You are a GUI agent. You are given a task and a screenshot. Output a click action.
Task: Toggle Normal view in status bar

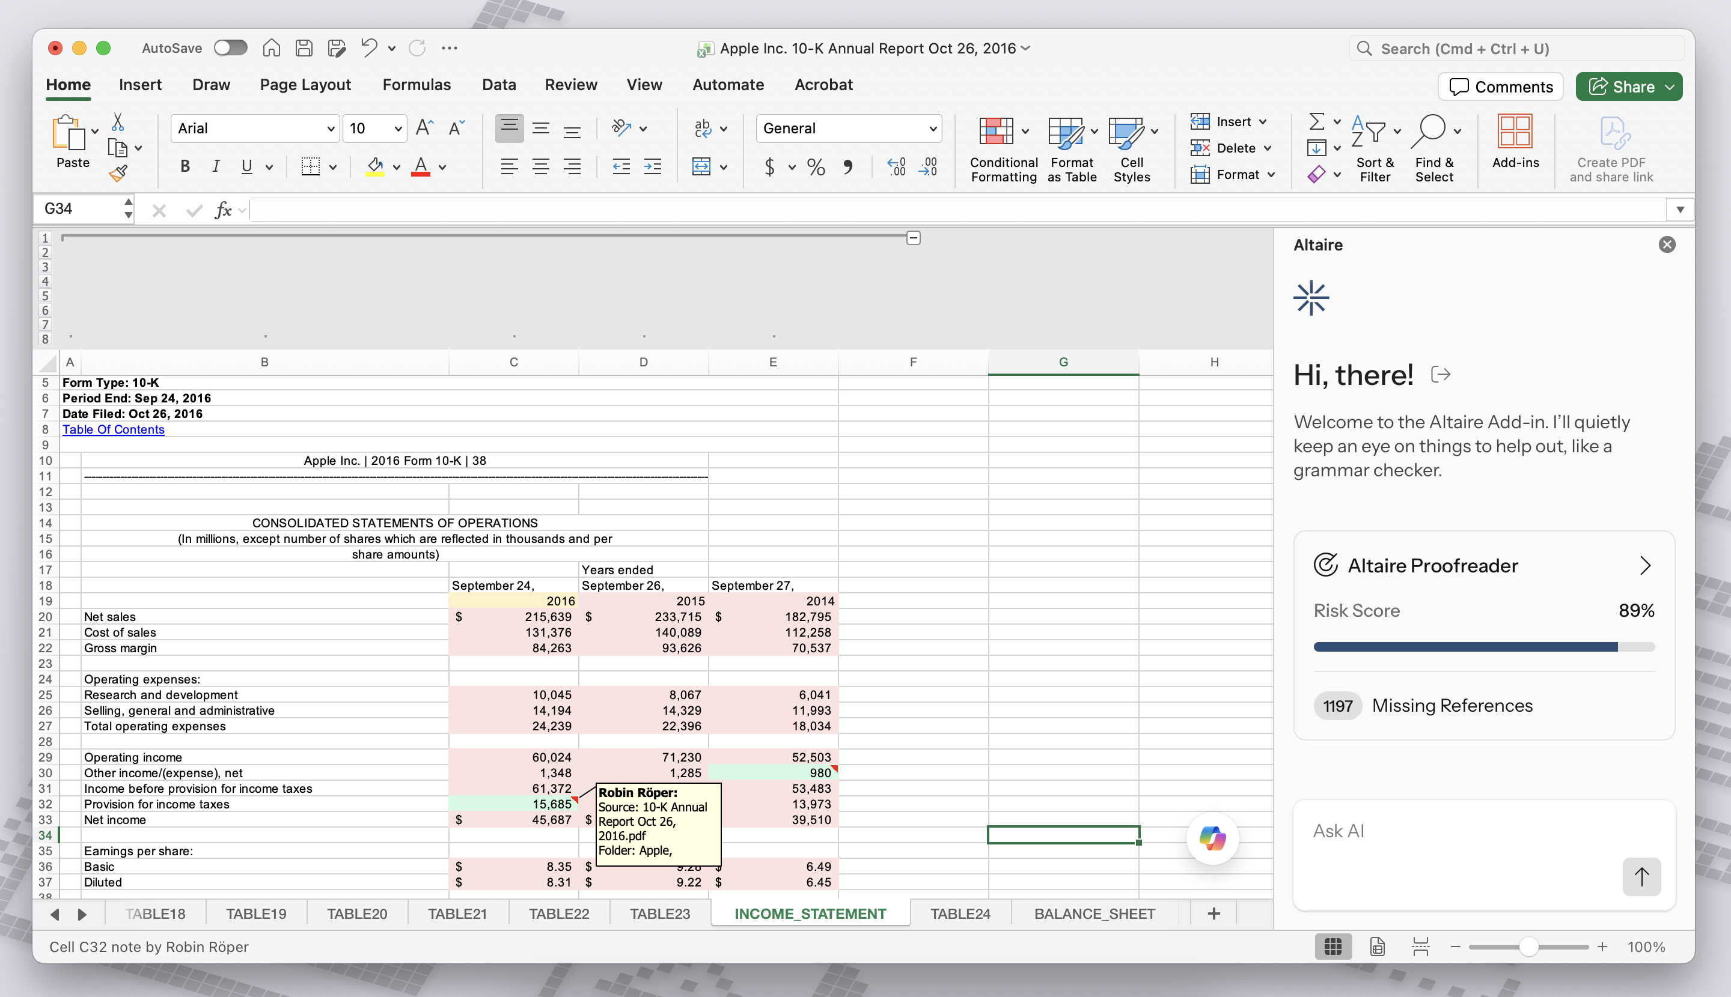coord(1333,947)
